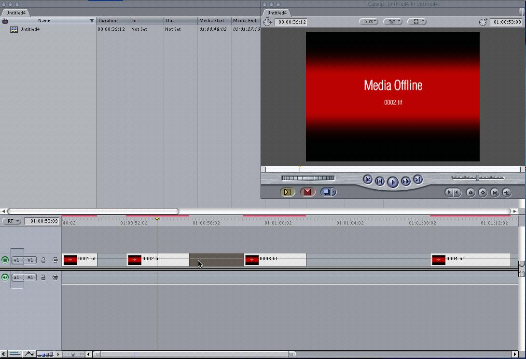Click the Play In to Out button

click(380, 181)
